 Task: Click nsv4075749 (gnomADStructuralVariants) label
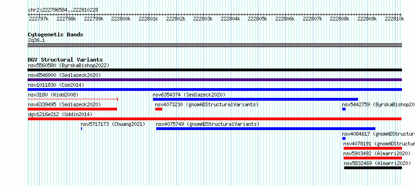208,124
